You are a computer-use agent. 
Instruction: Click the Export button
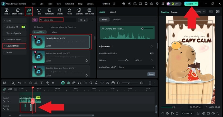tap(191, 4)
